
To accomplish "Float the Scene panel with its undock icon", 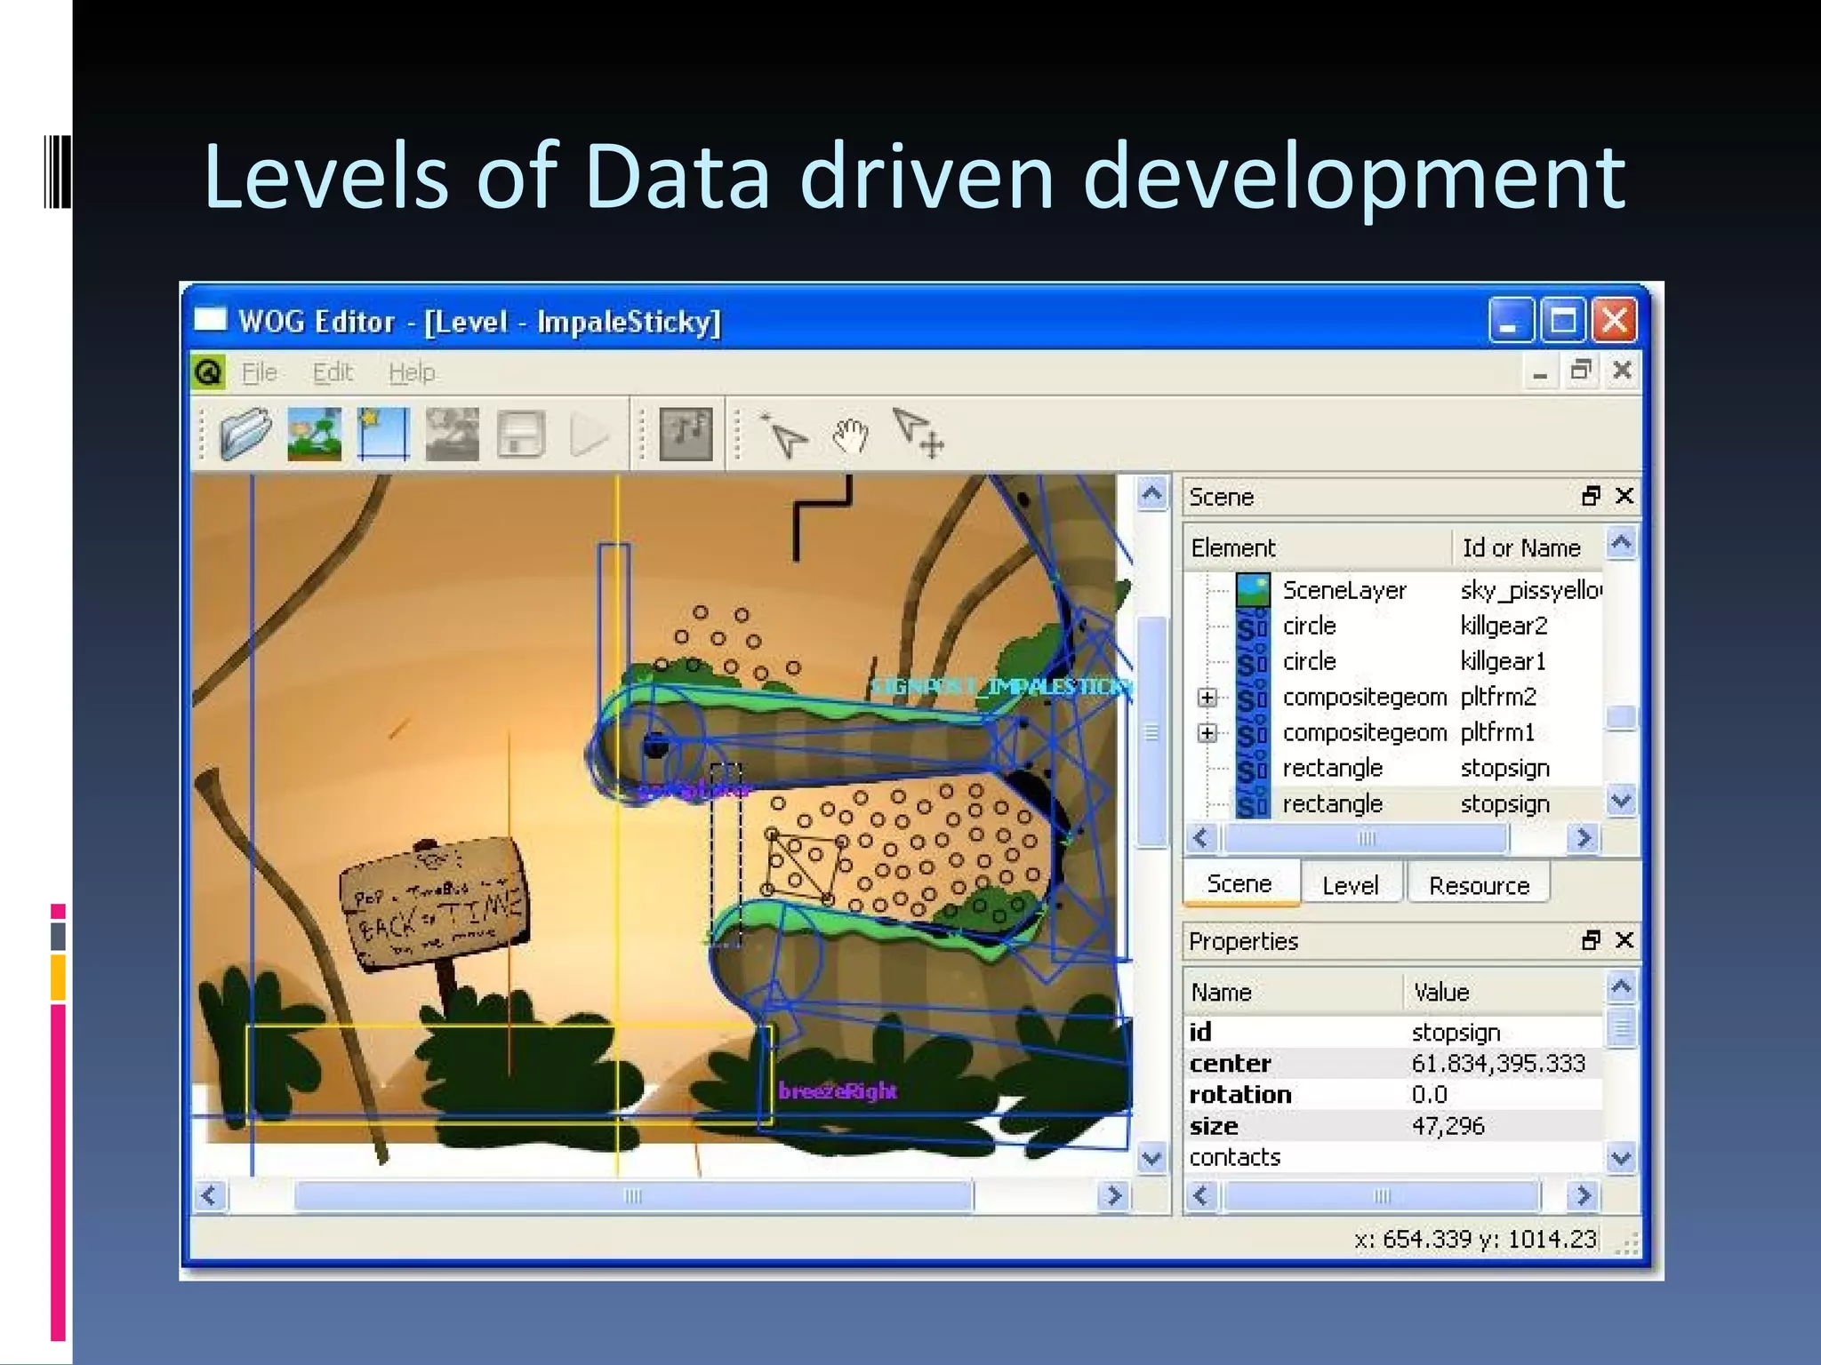I will (1591, 496).
